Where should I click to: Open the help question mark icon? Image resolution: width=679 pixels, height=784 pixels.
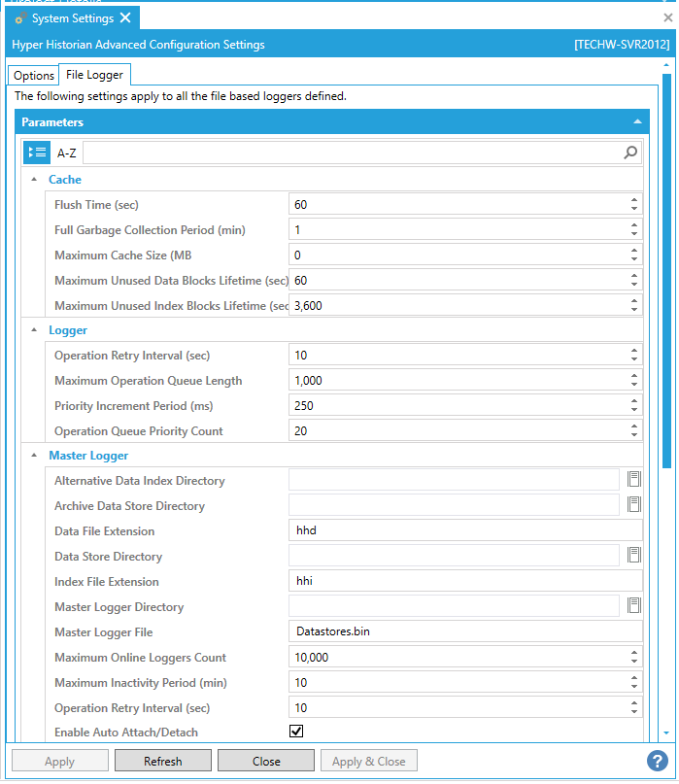657,761
